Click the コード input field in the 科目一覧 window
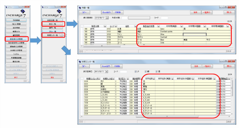Viewport: 239px width, 128px height. coord(164,18)
